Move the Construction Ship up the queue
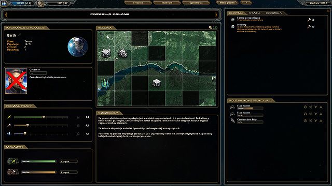The image size is (332, 186). point(321,121)
